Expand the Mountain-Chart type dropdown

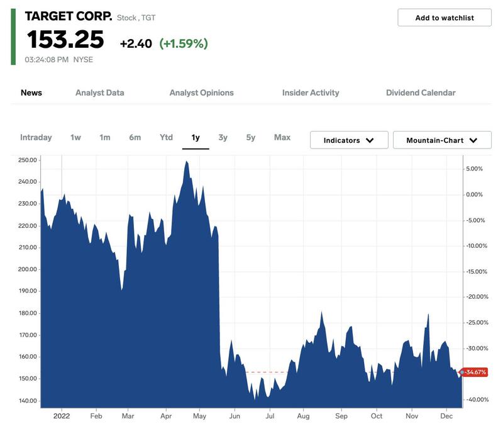tap(442, 140)
